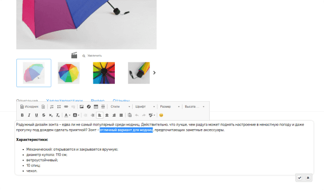This screenshot has height=190, width=324.
Task: Click the Характеристики: bold heading
Action: tap(32, 140)
